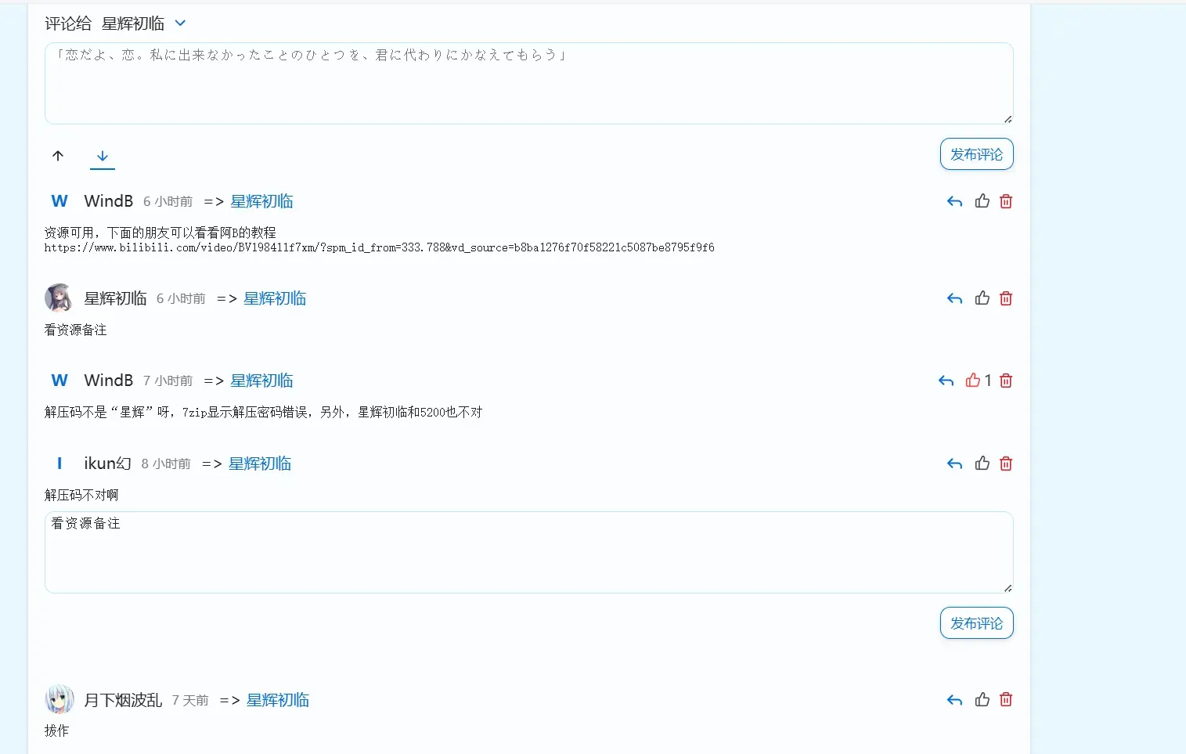This screenshot has height=754, width=1186.
Task: Sort comments ascending with up arrow
Action: pyautogui.click(x=58, y=156)
